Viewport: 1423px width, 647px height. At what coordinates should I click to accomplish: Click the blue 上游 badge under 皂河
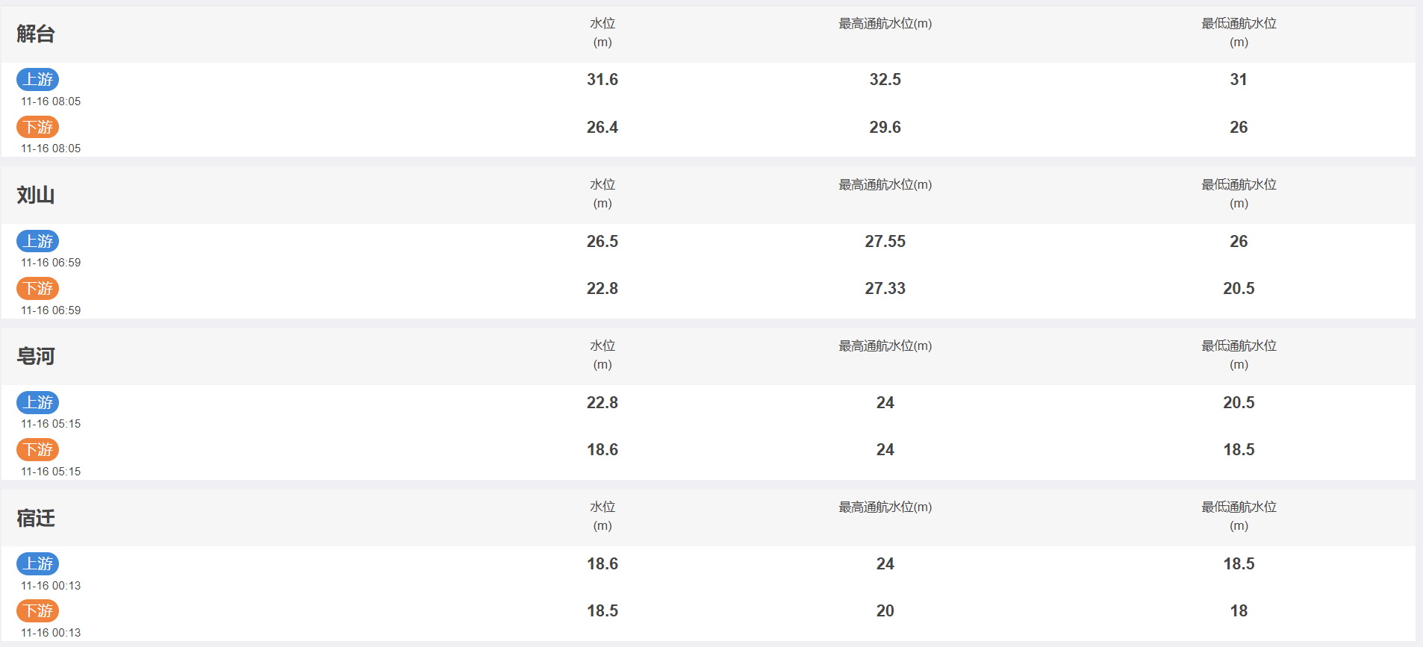(x=37, y=402)
